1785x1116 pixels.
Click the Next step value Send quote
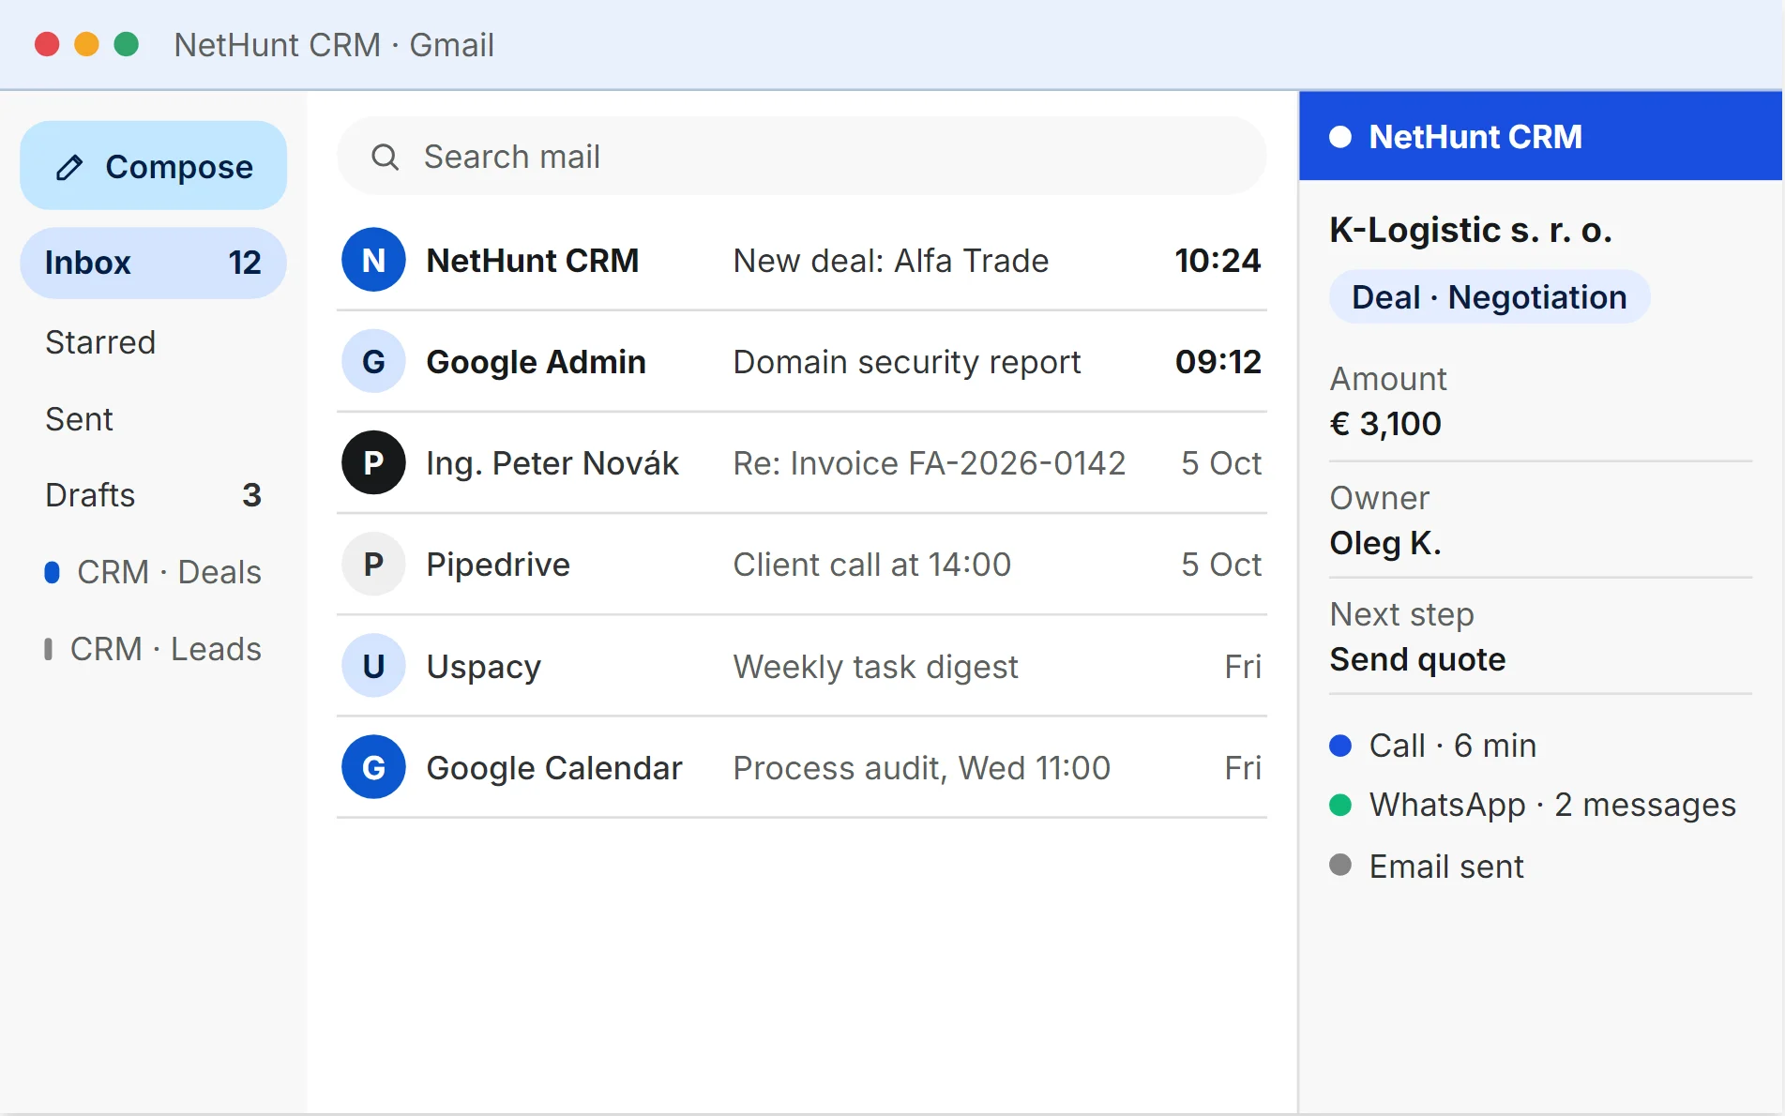click(1417, 659)
